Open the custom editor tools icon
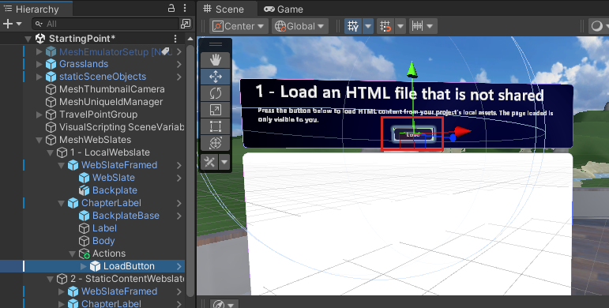Viewport: 609px width, 308px height. point(210,162)
